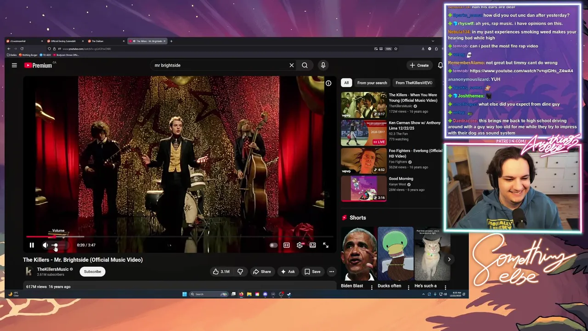The image size is (588, 331).
Task: Start voice search with the microphone icon
Action: pyautogui.click(x=323, y=65)
